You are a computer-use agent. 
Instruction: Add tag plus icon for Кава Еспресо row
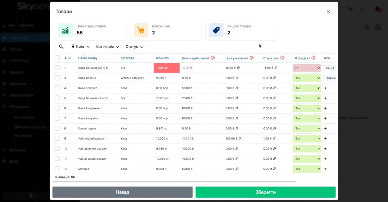(325, 88)
